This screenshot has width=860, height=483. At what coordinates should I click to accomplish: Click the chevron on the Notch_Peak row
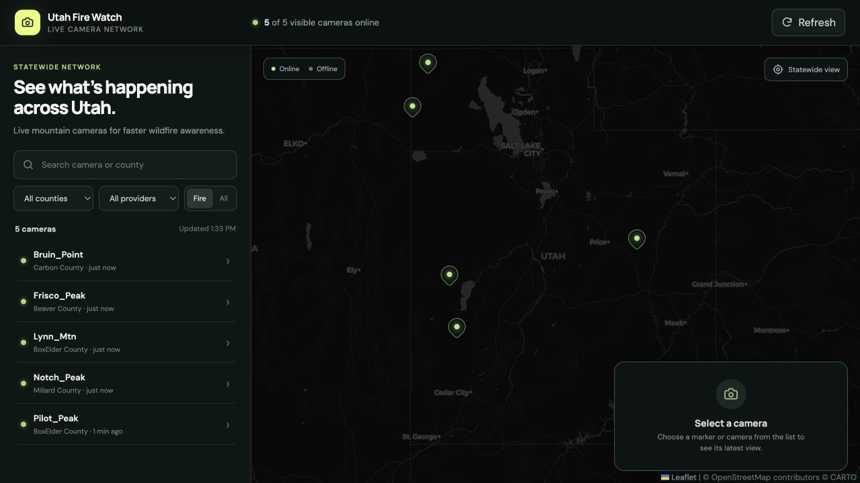click(228, 384)
